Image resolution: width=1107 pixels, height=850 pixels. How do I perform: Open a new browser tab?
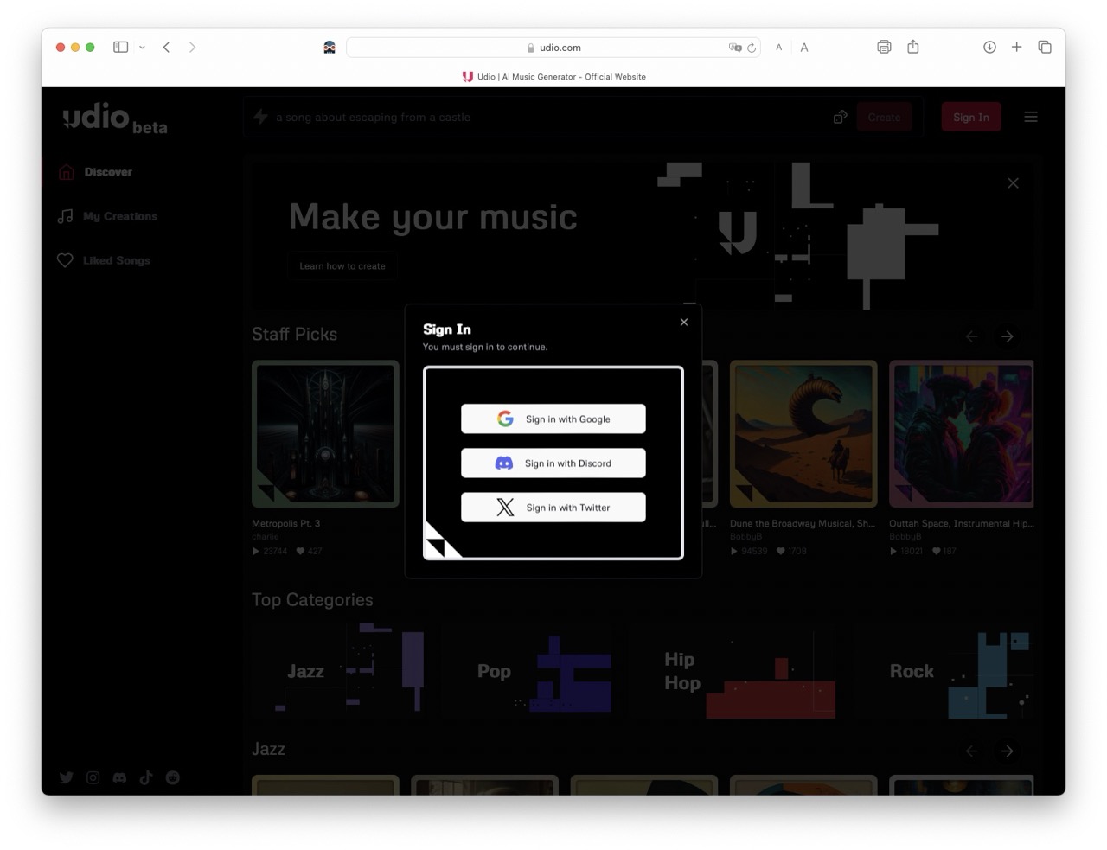tap(1017, 48)
